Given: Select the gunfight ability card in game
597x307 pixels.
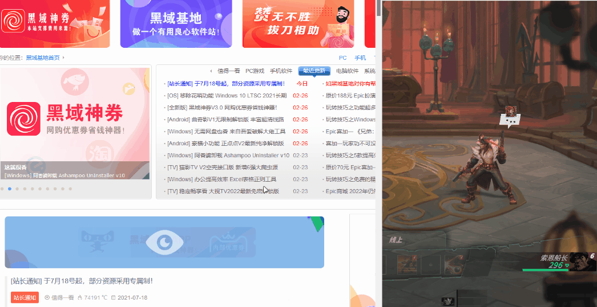Looking at the screenshot, I should coord(406,264).
